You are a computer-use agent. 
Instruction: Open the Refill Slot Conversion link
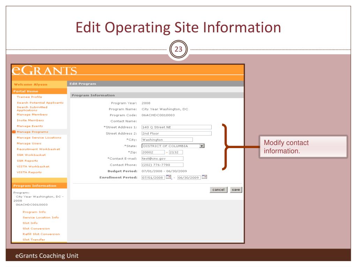pyautogui.click(x=41, y=234)
